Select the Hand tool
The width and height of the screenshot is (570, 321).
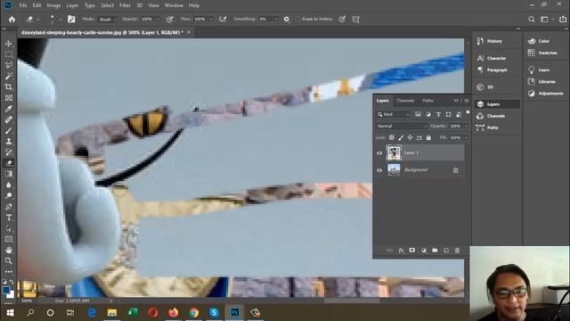coord(9,250)
